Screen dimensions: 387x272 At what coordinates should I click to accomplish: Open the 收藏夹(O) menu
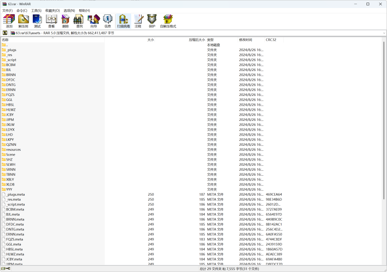[x=53, y=11]
